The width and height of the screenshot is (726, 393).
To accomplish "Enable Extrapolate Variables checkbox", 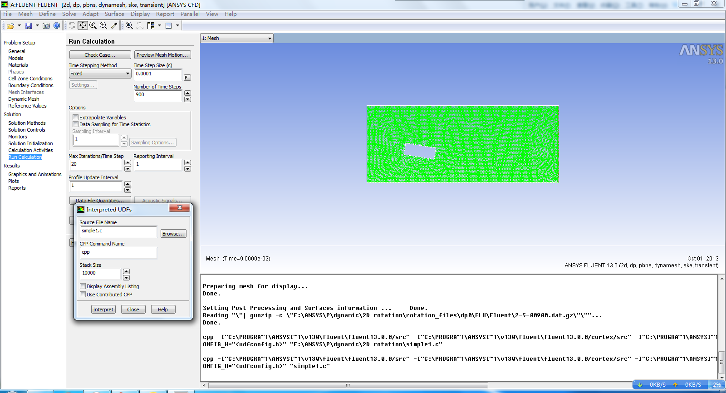I will [76, 118].
